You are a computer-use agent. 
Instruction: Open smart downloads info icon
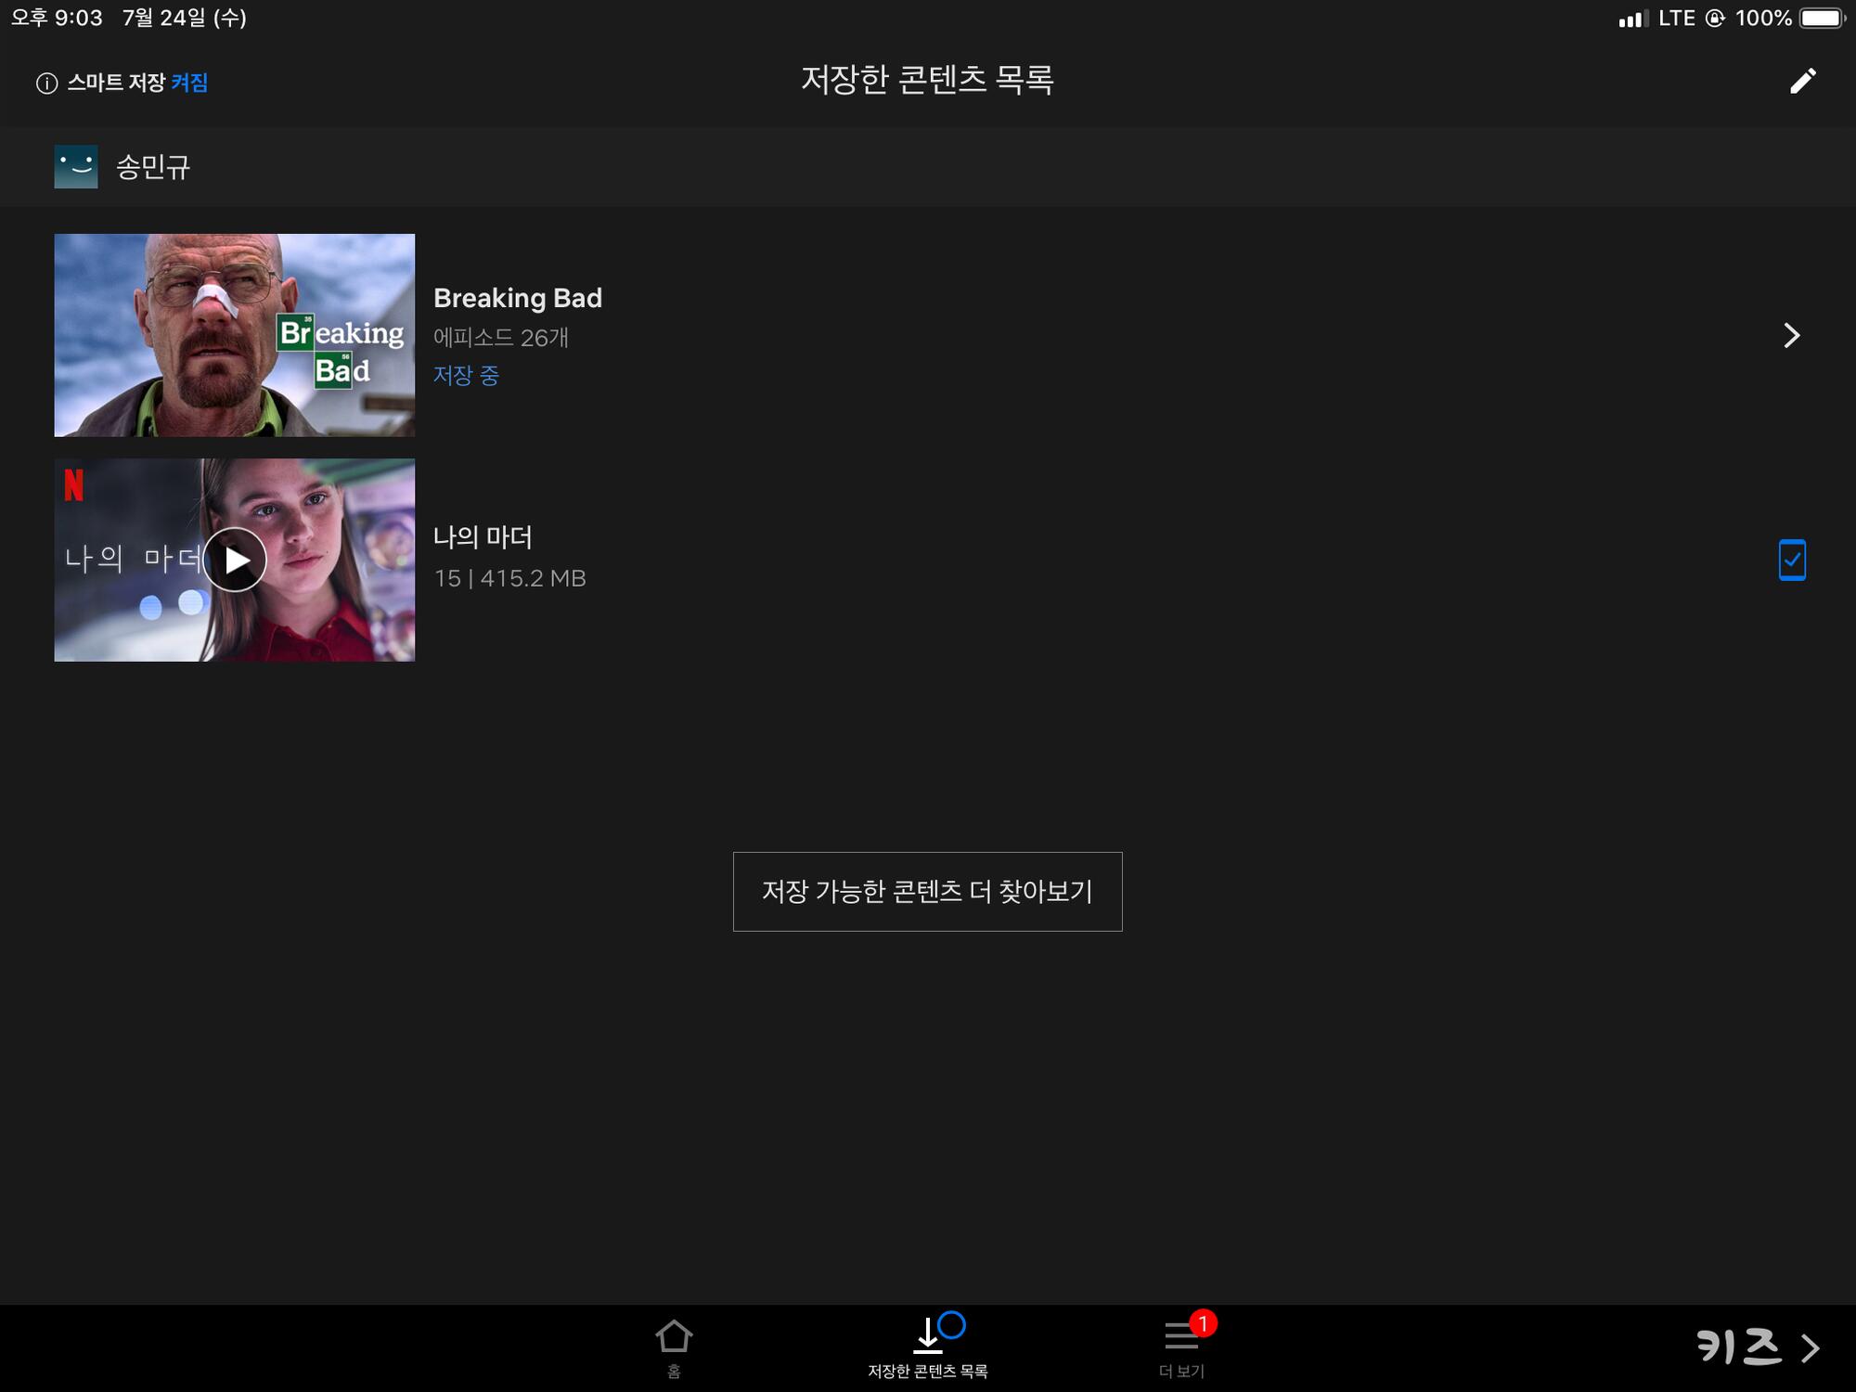click(x=46, y=84)
